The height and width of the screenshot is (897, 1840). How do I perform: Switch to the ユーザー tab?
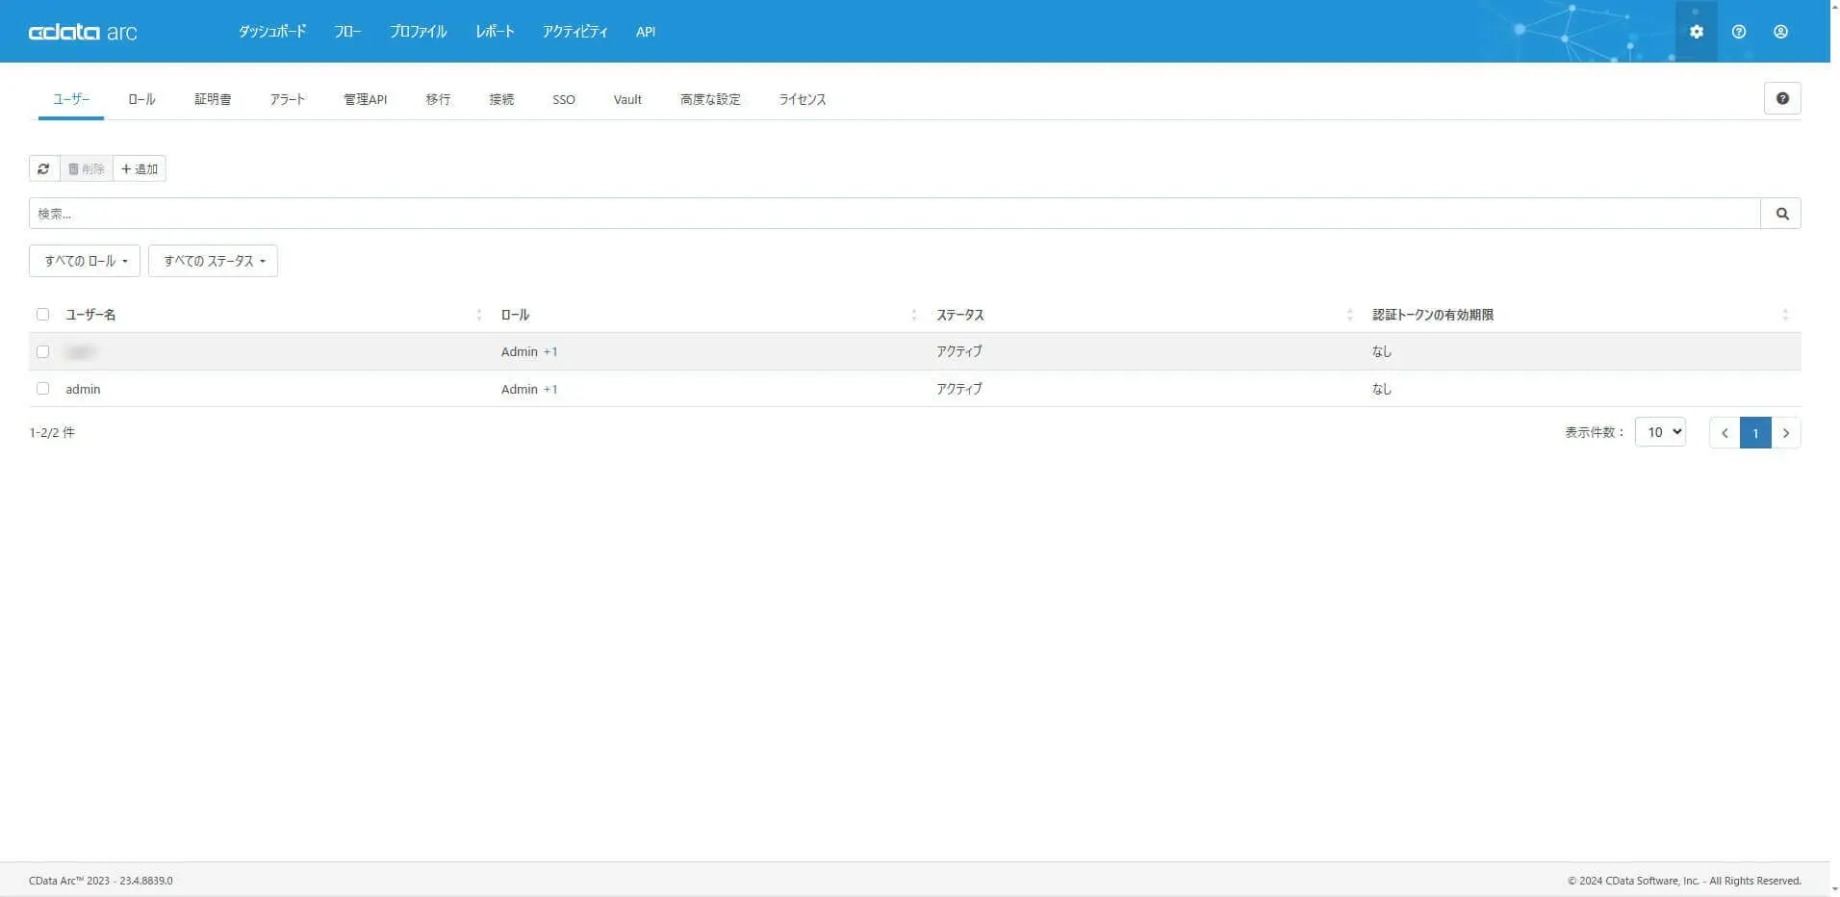pos(71,99)
